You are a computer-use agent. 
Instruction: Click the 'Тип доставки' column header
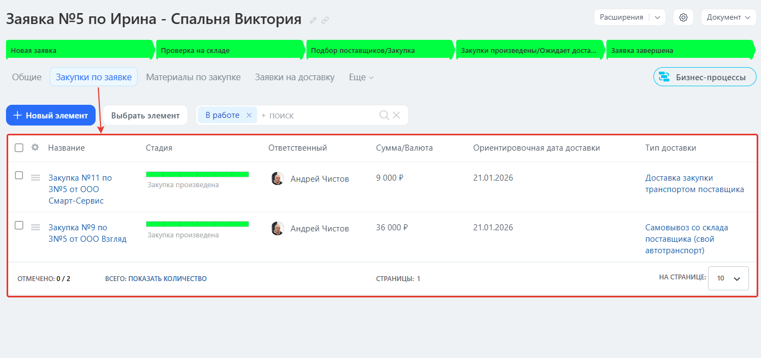coord(671,148)
